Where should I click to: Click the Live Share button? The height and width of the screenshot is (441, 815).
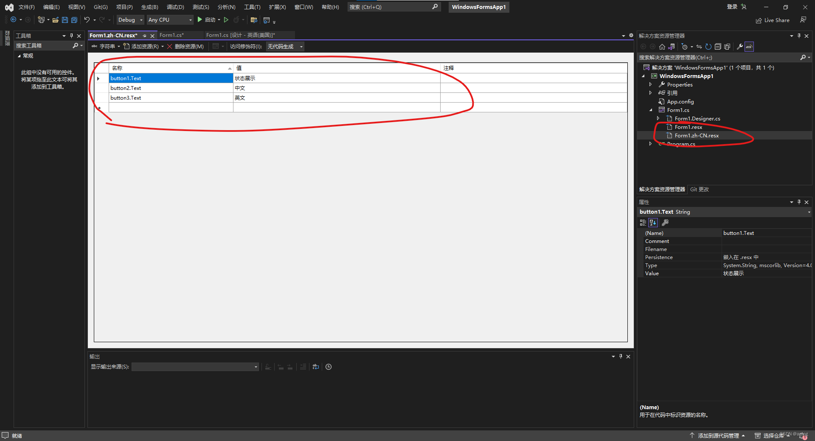tap(773, 20)
